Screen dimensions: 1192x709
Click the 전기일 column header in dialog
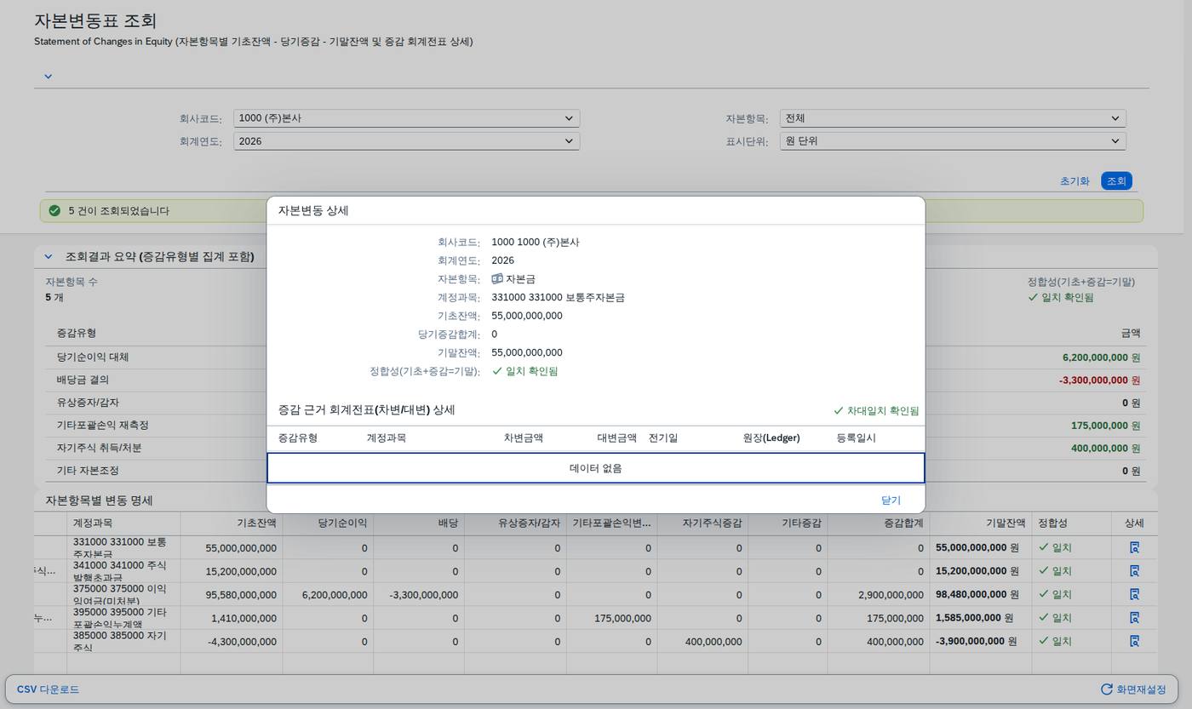[663, 438]
